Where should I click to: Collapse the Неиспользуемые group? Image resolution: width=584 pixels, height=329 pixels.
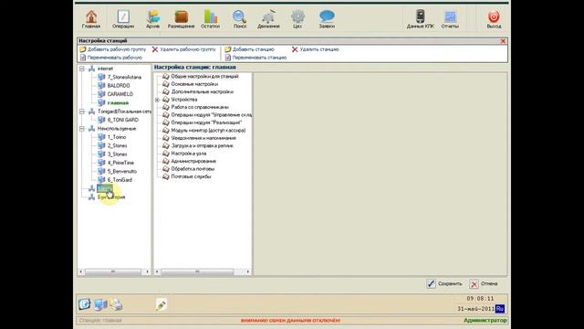[x=82, y=129]
